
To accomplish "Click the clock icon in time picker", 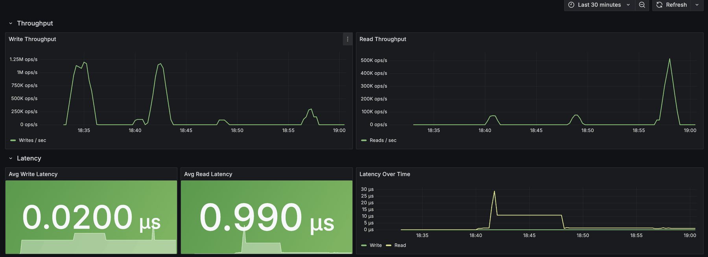I will [x=571, y=5].
